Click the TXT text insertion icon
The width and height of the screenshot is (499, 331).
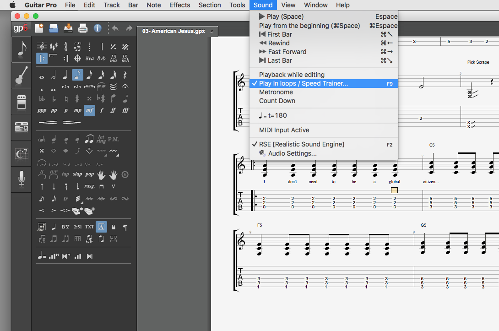tap(89, 227)
